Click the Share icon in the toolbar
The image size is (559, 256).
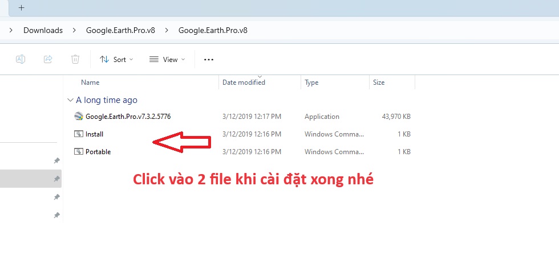tap(48, 59)
